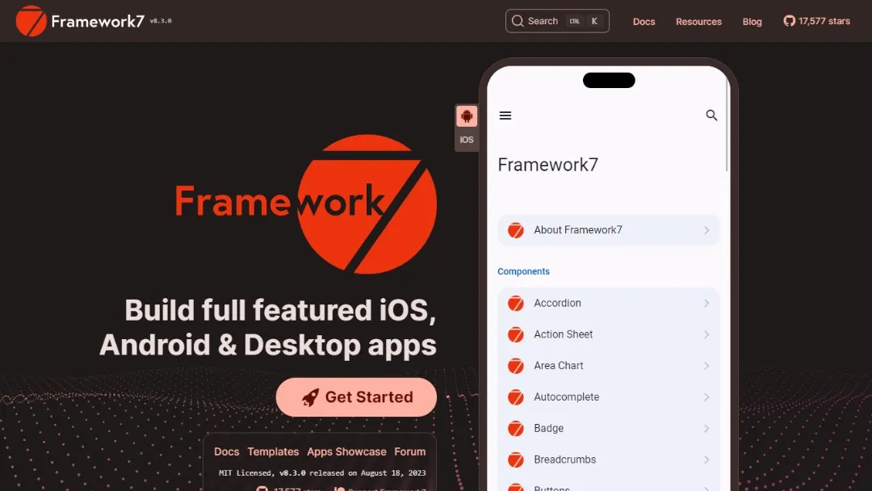Screen dimensions: 872x491
Task: Click the large Framework7 hero logo
Action: [306, 204]
